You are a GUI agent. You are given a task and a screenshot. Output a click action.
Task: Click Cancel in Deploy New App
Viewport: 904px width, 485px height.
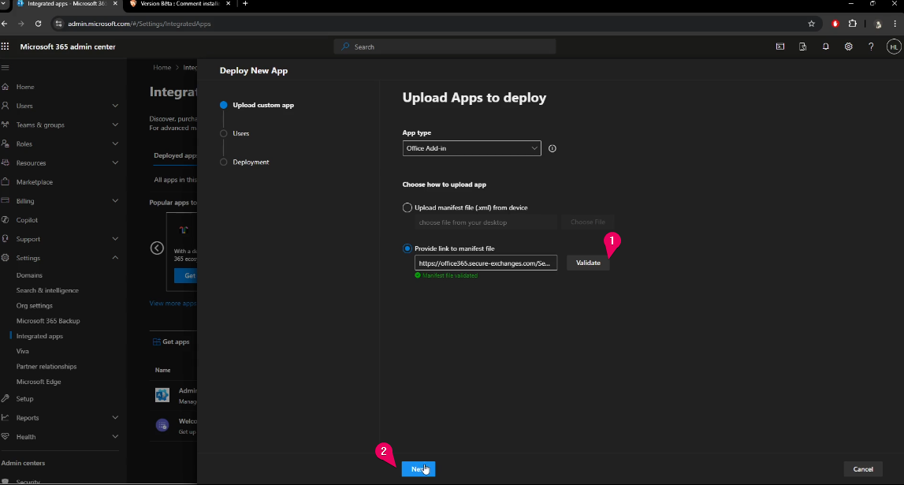pyautogui.click(x=863, y=469)
